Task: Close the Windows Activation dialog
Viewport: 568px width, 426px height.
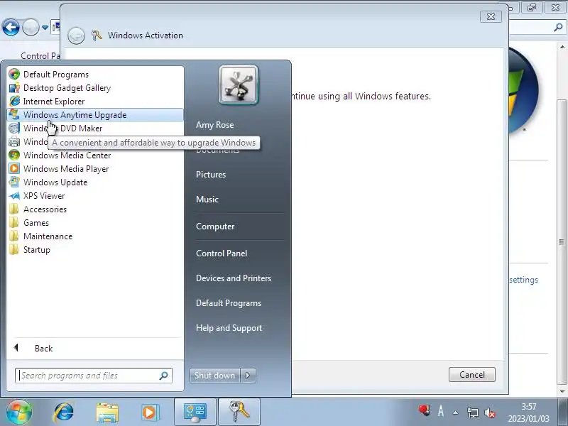Action: click(x=491, y=16)
